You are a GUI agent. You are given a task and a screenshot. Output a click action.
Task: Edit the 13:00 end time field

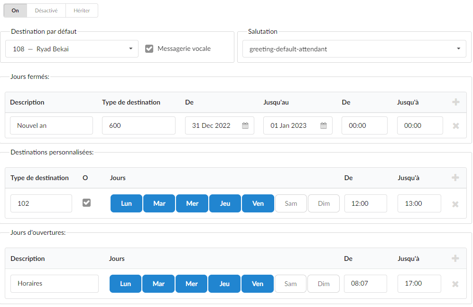pyautogui.click(x=419, y=203)
